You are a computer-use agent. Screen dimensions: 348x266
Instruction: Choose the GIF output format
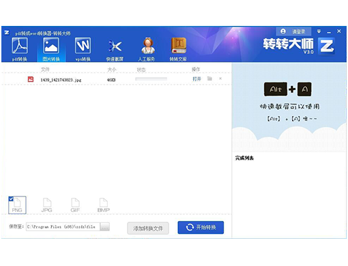click(75, 205)
